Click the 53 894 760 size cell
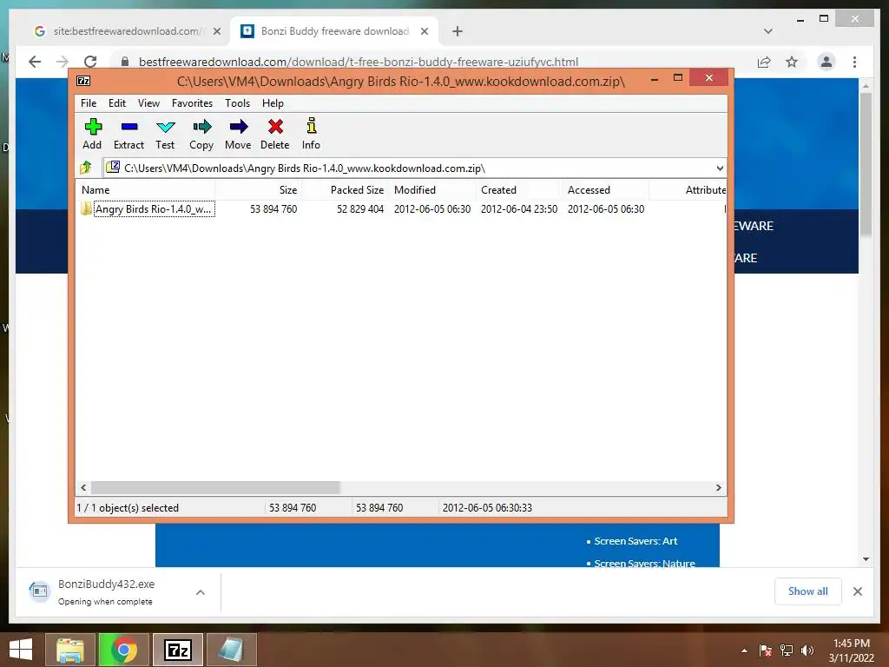889x667 pixels. pyautogui.click(x=273, y=209)
